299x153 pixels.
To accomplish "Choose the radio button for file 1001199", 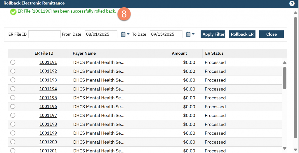I will [x=13, y=133].
